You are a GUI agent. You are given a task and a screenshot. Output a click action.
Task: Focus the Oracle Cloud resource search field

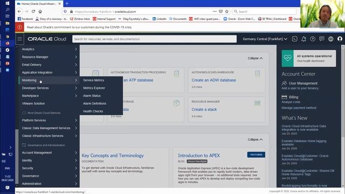[155, 39]
